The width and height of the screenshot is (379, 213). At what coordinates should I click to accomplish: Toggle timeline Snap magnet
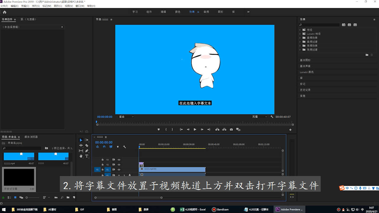(104, 147)
